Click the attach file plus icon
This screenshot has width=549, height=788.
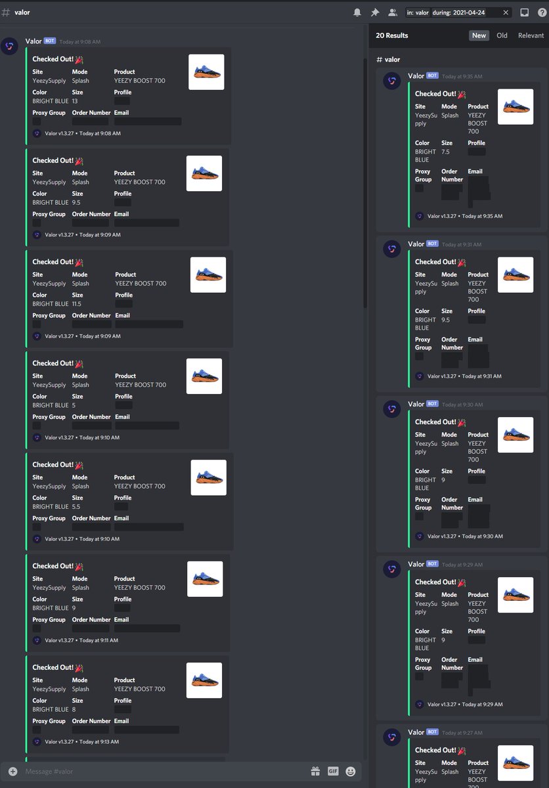click(12, 771)
